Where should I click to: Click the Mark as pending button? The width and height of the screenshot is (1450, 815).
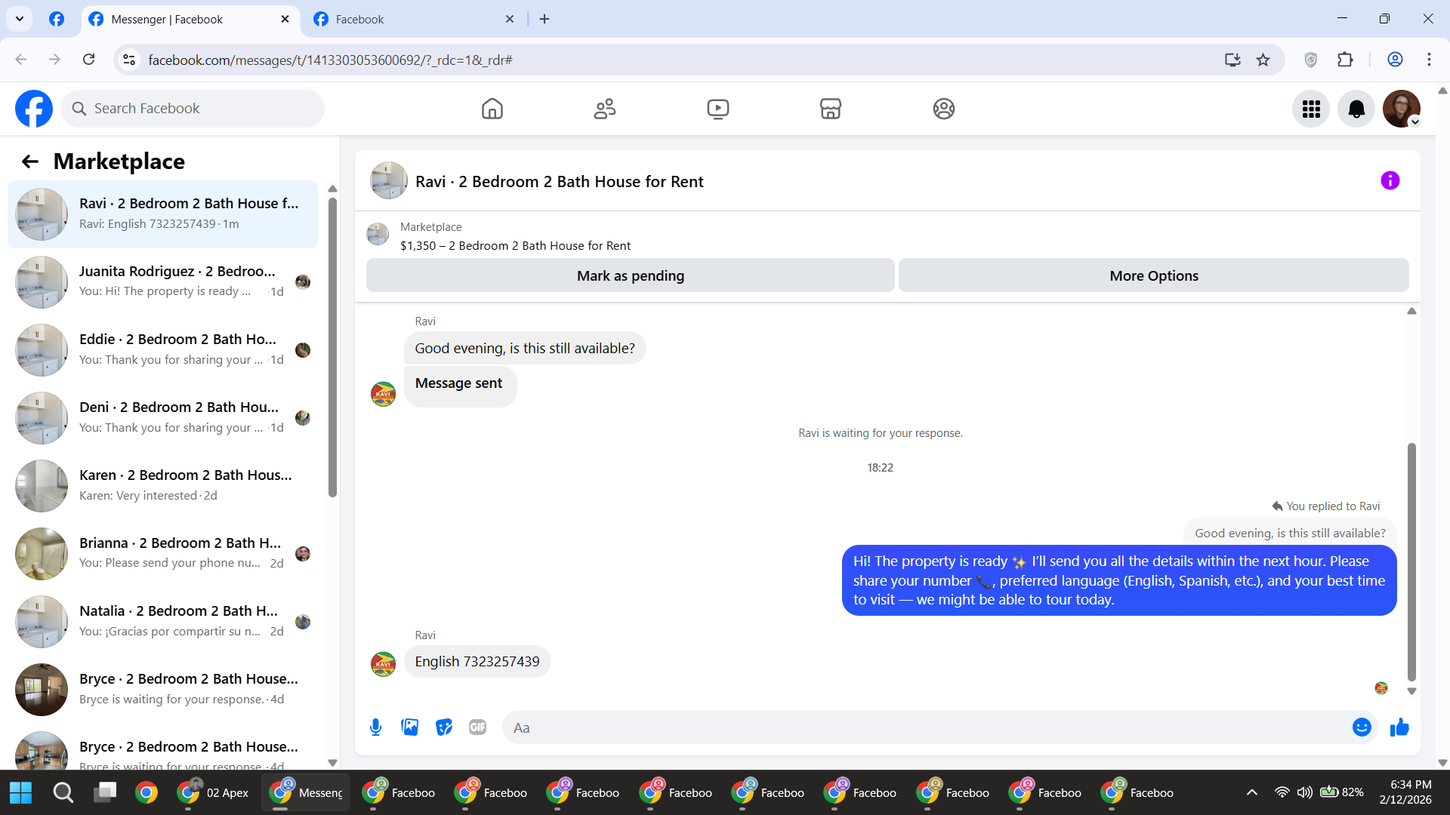631,275
